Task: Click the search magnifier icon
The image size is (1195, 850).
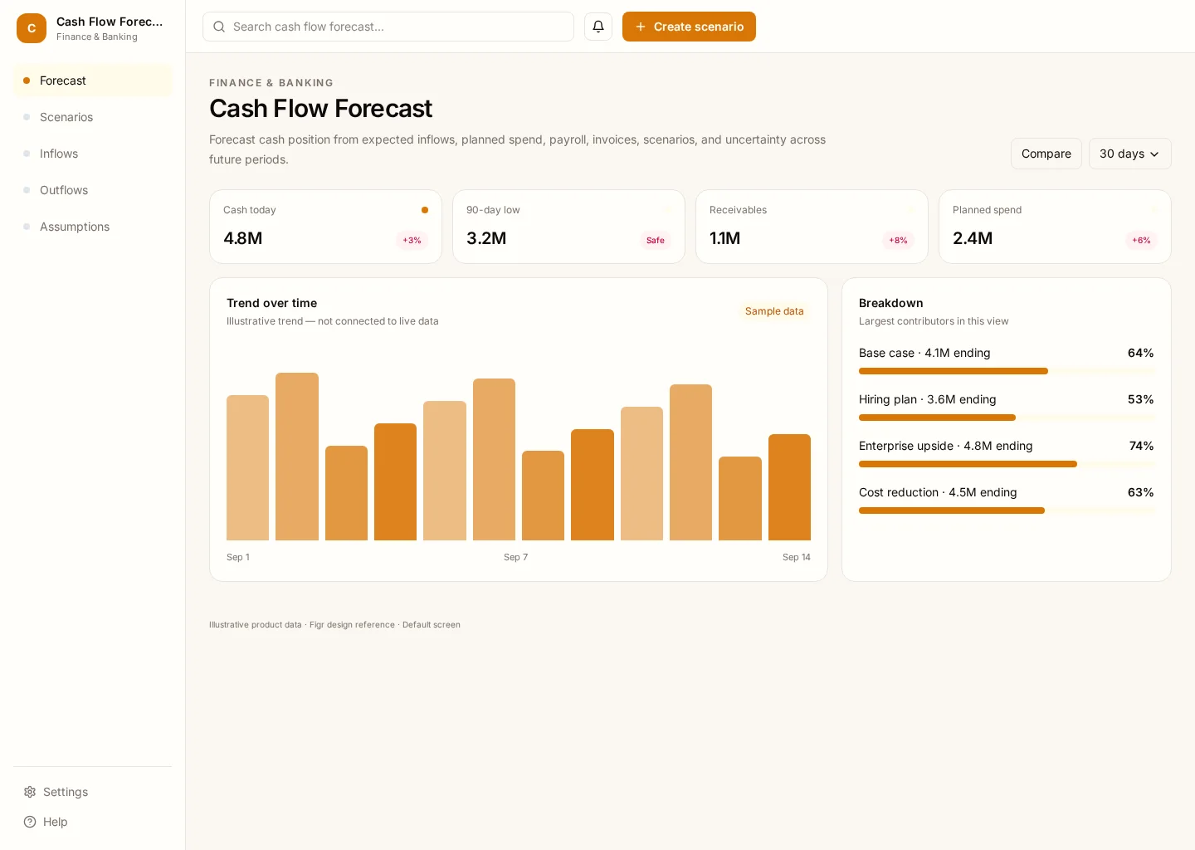Action: click(x=219, y=27)
